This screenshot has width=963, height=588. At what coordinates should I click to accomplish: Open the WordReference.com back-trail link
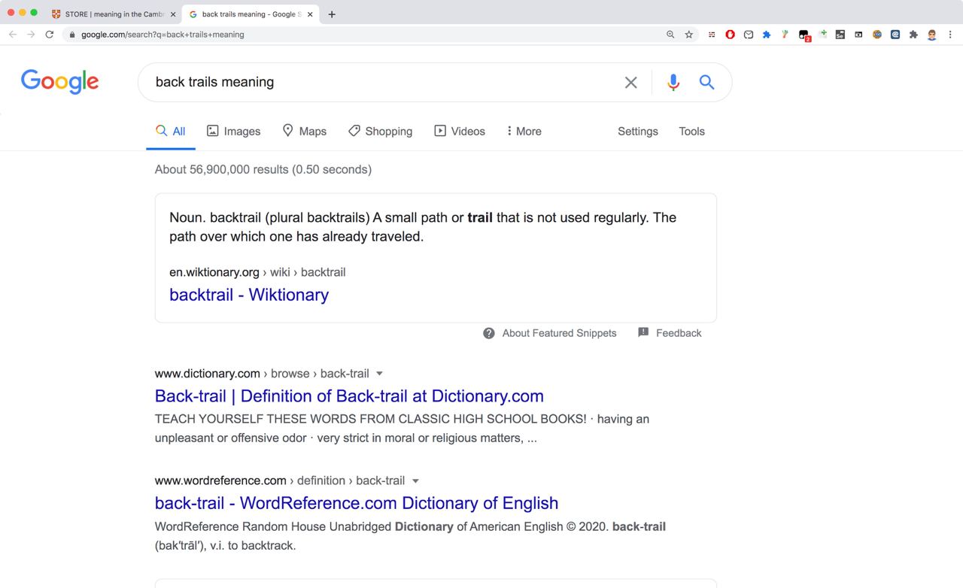point(357,503)
